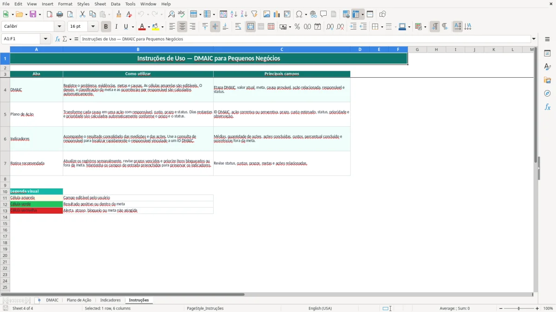Image resolution: width=556 pixels, height=312 pixels.
Task: Click Increase Indent icon
Action: pyautogui.click(x=353, y=27)
